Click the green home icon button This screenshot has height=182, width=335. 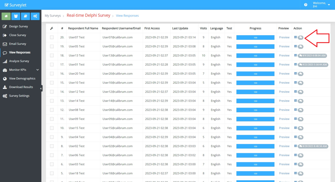pos(6,16)
